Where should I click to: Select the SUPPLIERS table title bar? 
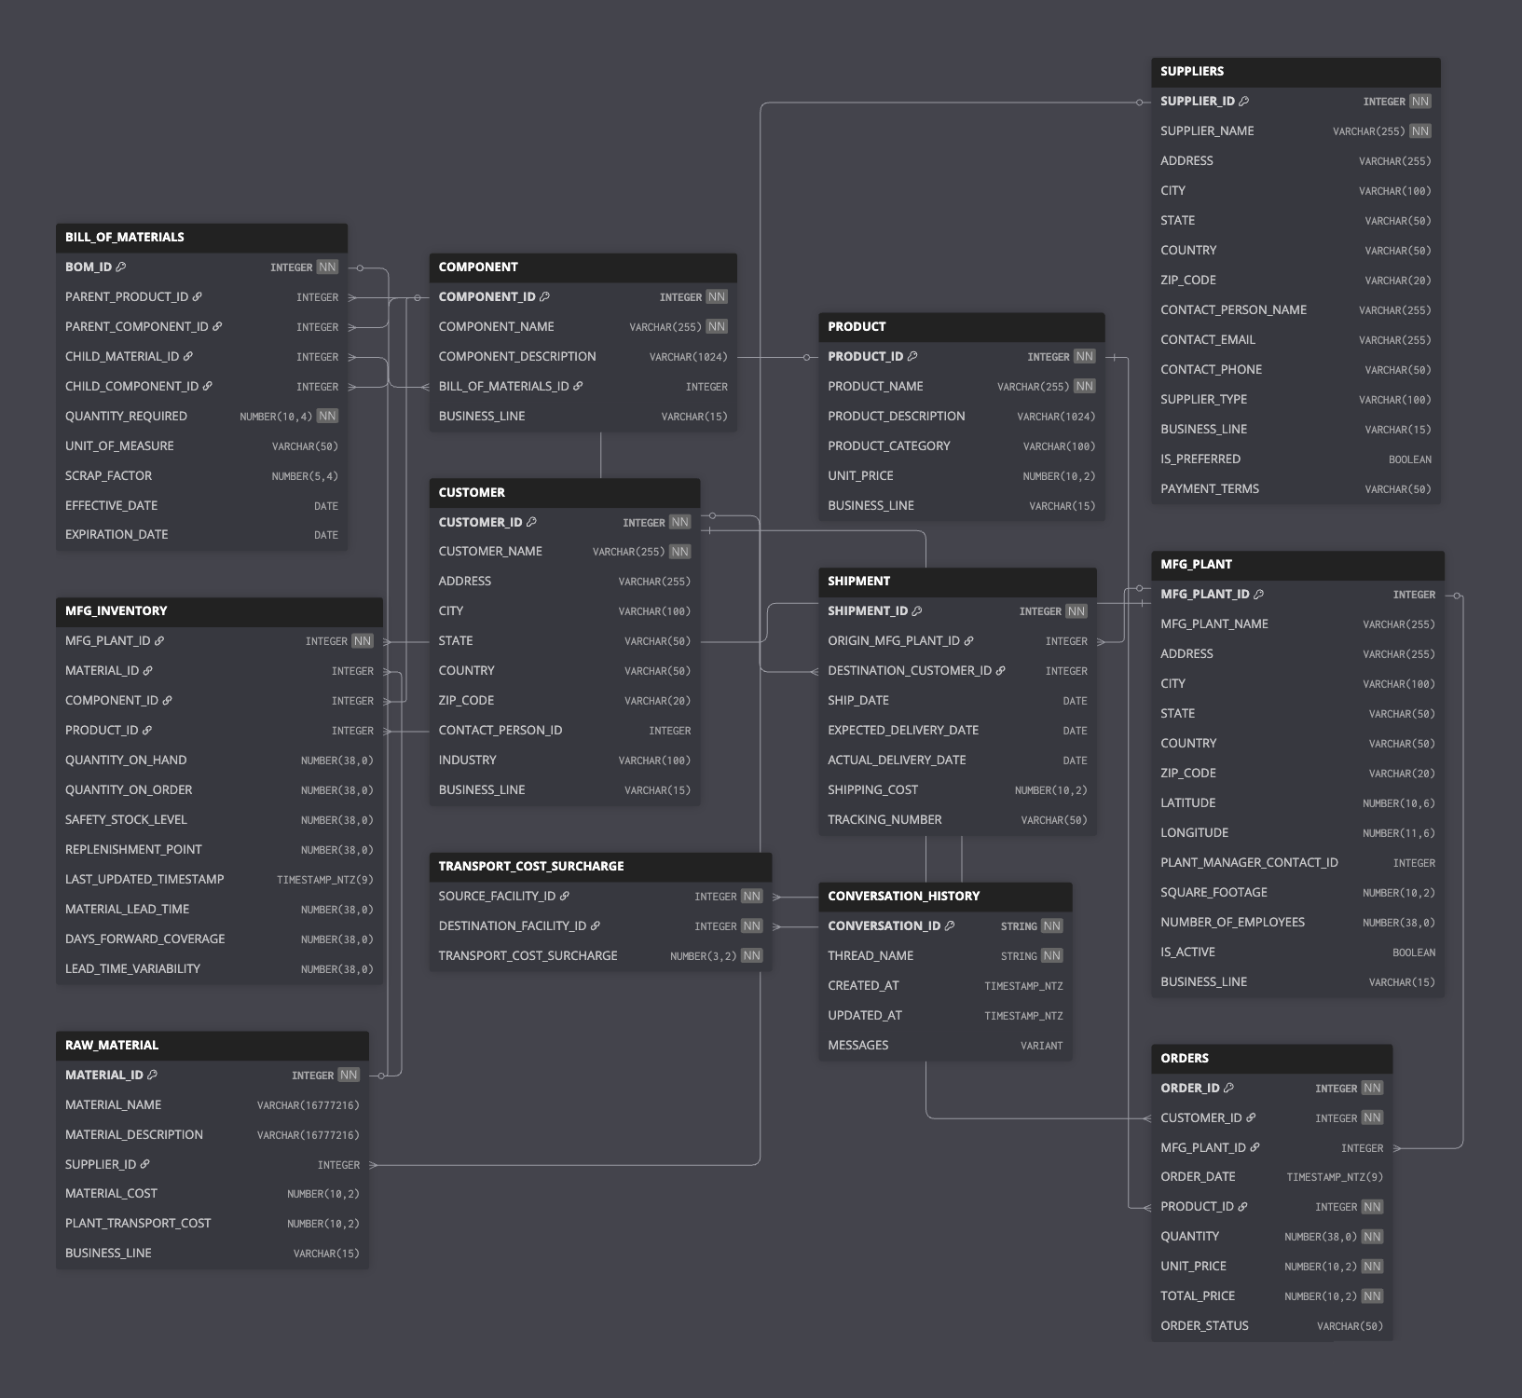coord(1296,72)
